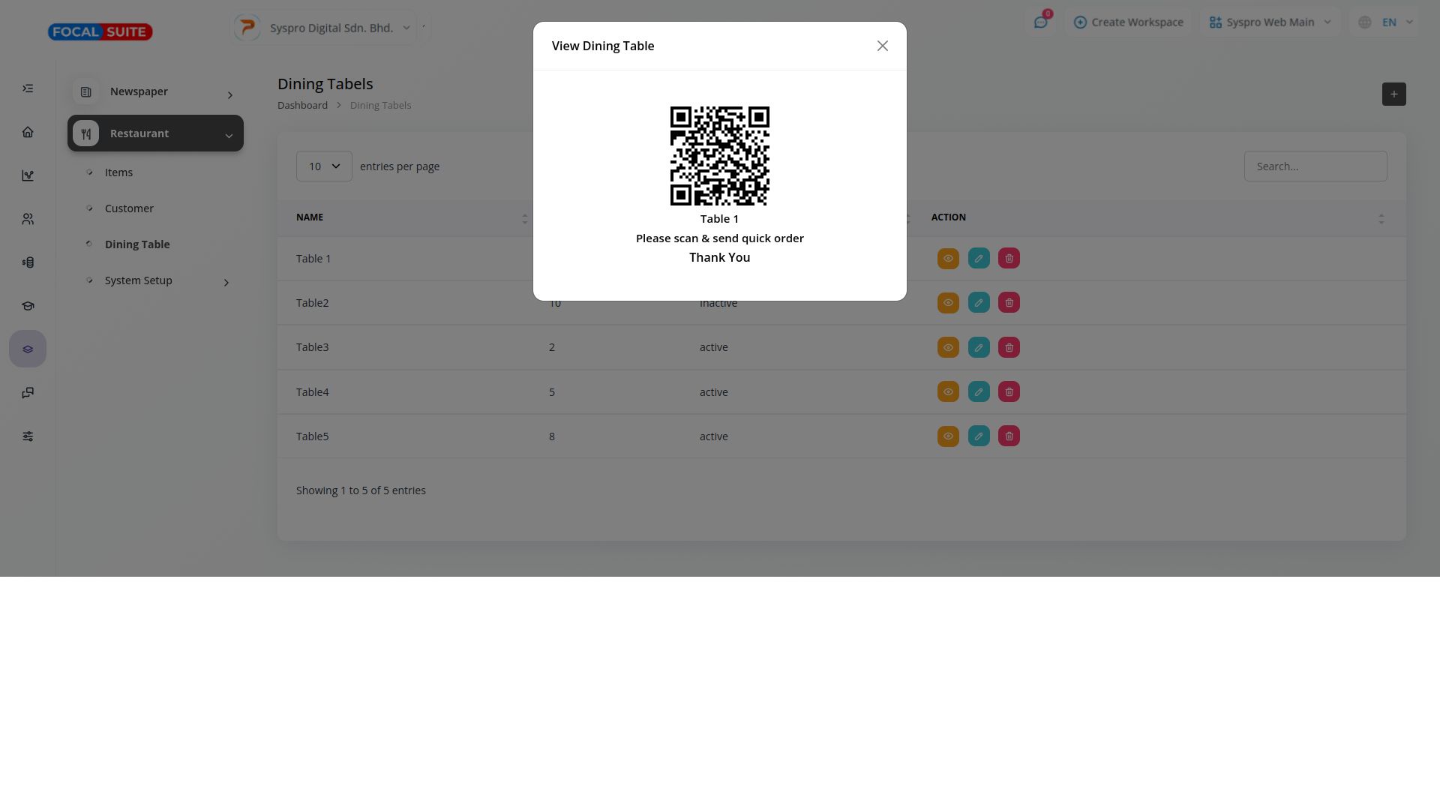The width and height of the screenshot is (1440, 810).
Task: Open the Items menu entry
Action: (x=118, y=172)
